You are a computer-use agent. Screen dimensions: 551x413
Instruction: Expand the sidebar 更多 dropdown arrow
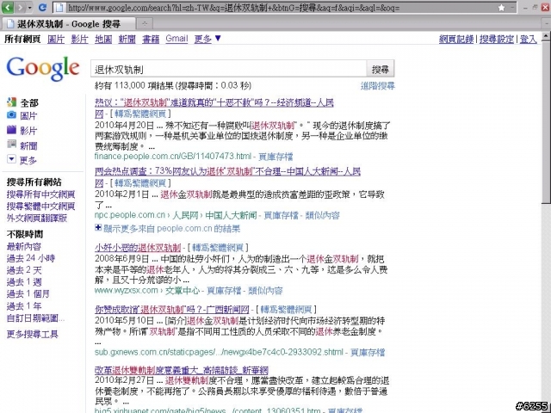pos(11,159)
